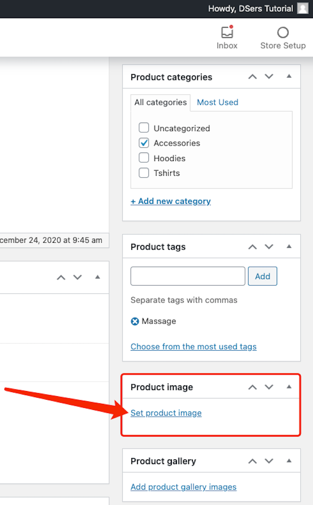Open Choose from the most used tags

pyautogui.click(x=193, y=347)
